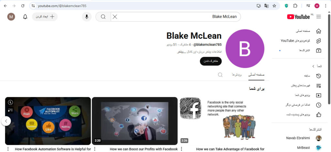
Task: Open options for Facebook Automation Software video
Action: point(8,149)
